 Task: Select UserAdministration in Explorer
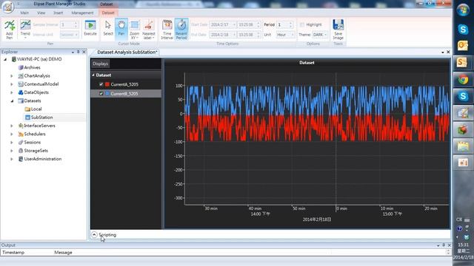coord(43,159)
